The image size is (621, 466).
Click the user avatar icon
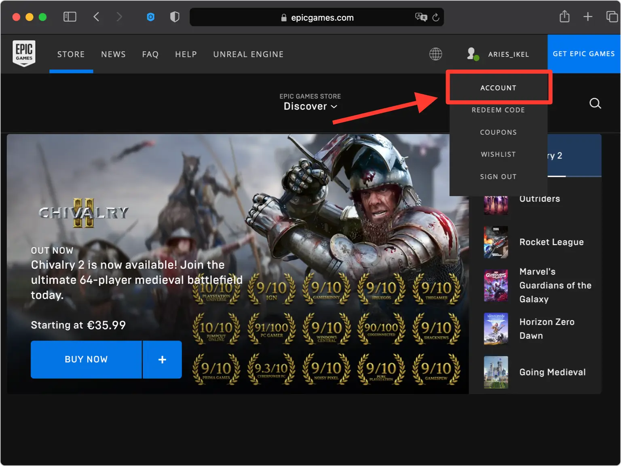click(473, 54)
